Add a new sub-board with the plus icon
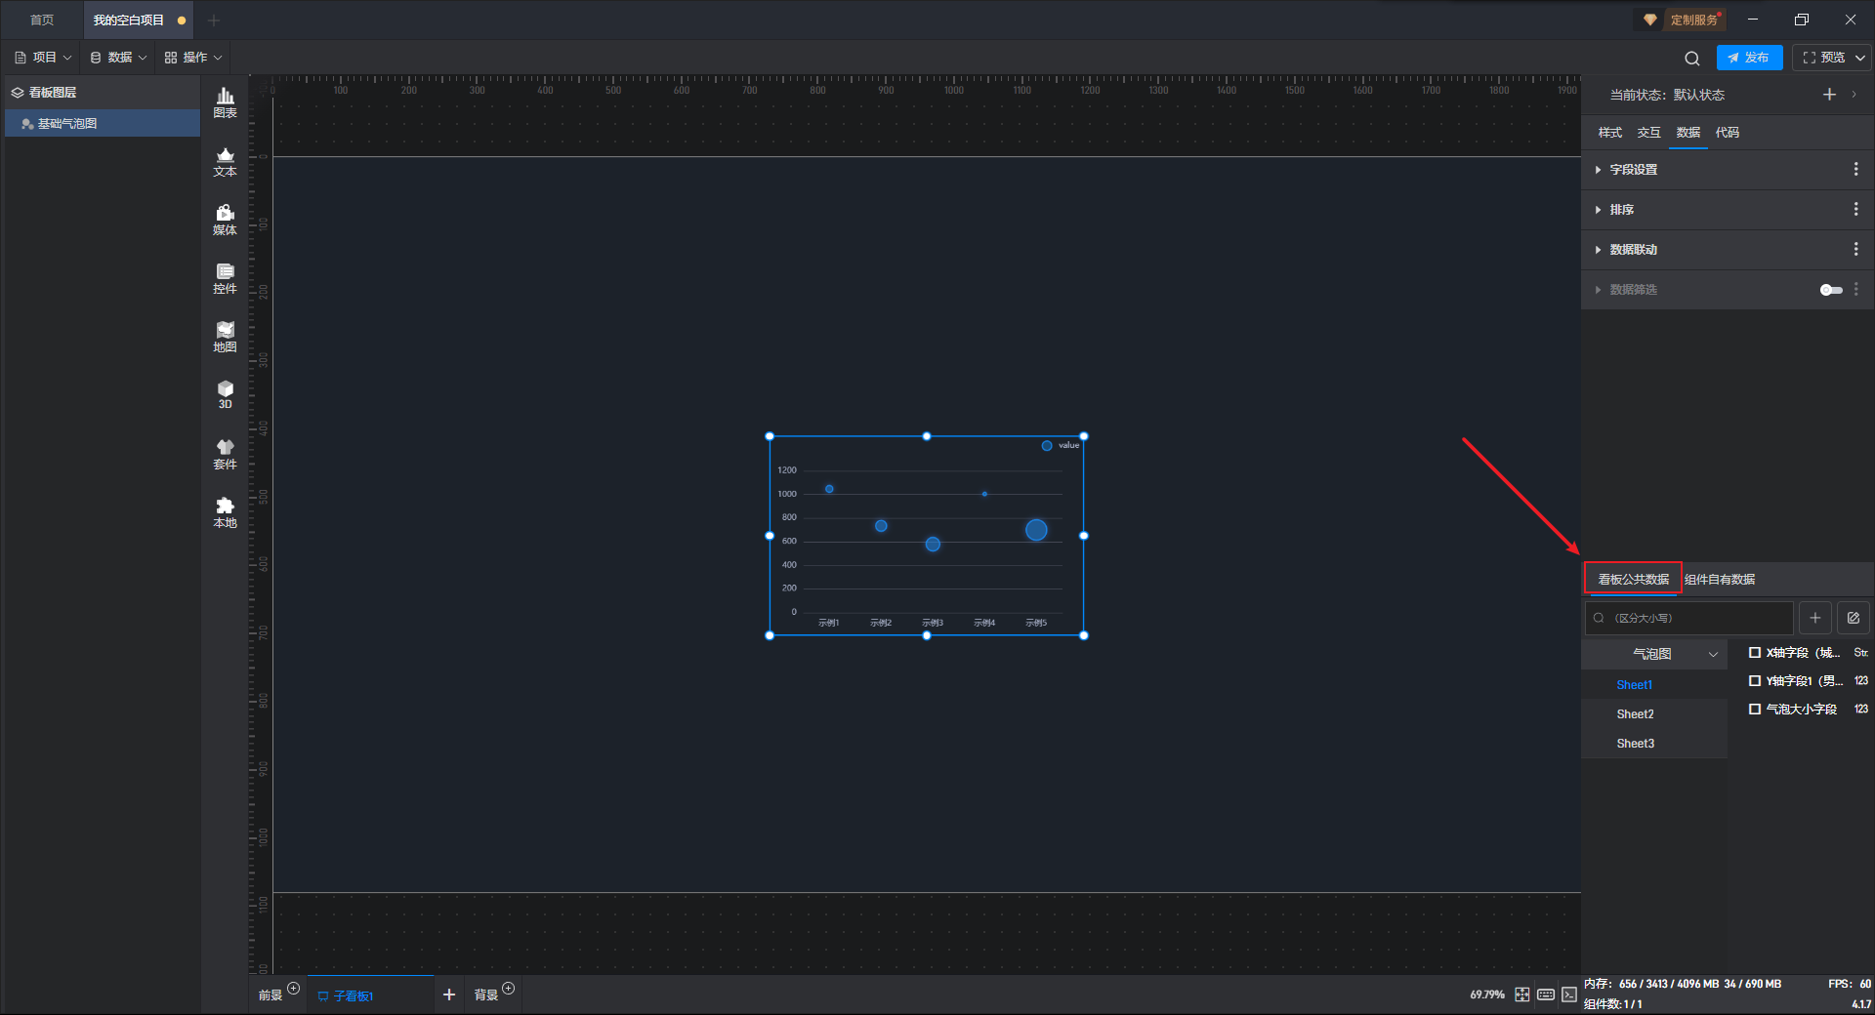 click(x=449, y=995)
